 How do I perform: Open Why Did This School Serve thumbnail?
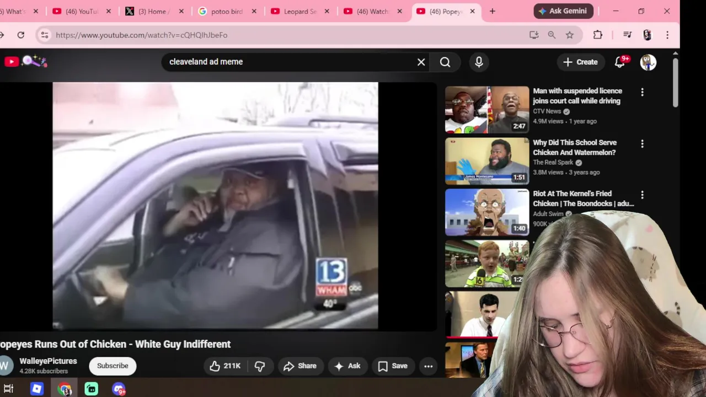click(487, 161)
